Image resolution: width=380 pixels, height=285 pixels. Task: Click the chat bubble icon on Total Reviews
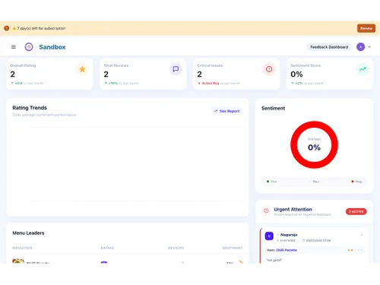[x=176, y=69]
